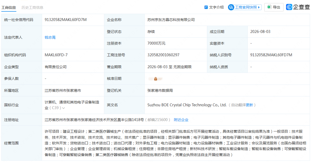The width and height of the screenshot is (311, 162).
Task: Click the 参保人数 label cell
Action: tap(22, 79)
